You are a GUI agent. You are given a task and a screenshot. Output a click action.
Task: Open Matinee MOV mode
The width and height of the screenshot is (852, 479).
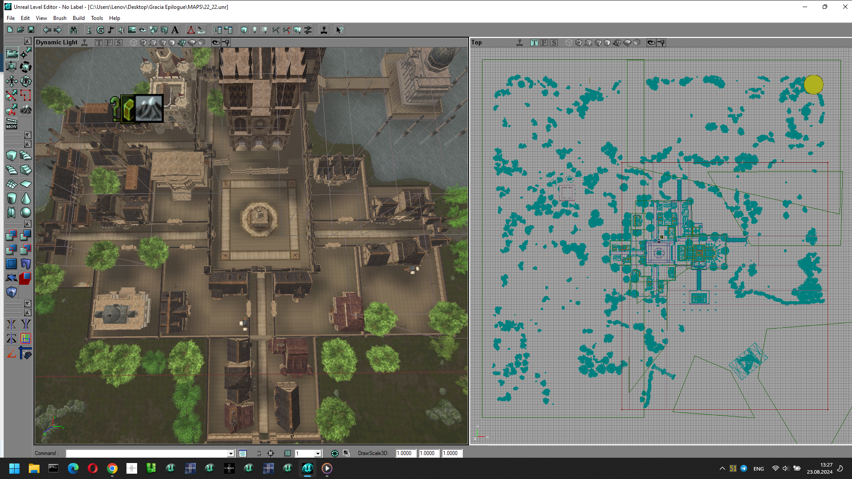(x=12, y=124)
